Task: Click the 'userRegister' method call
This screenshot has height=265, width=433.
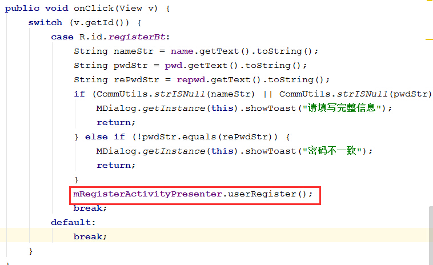Action: click(262, 194)
